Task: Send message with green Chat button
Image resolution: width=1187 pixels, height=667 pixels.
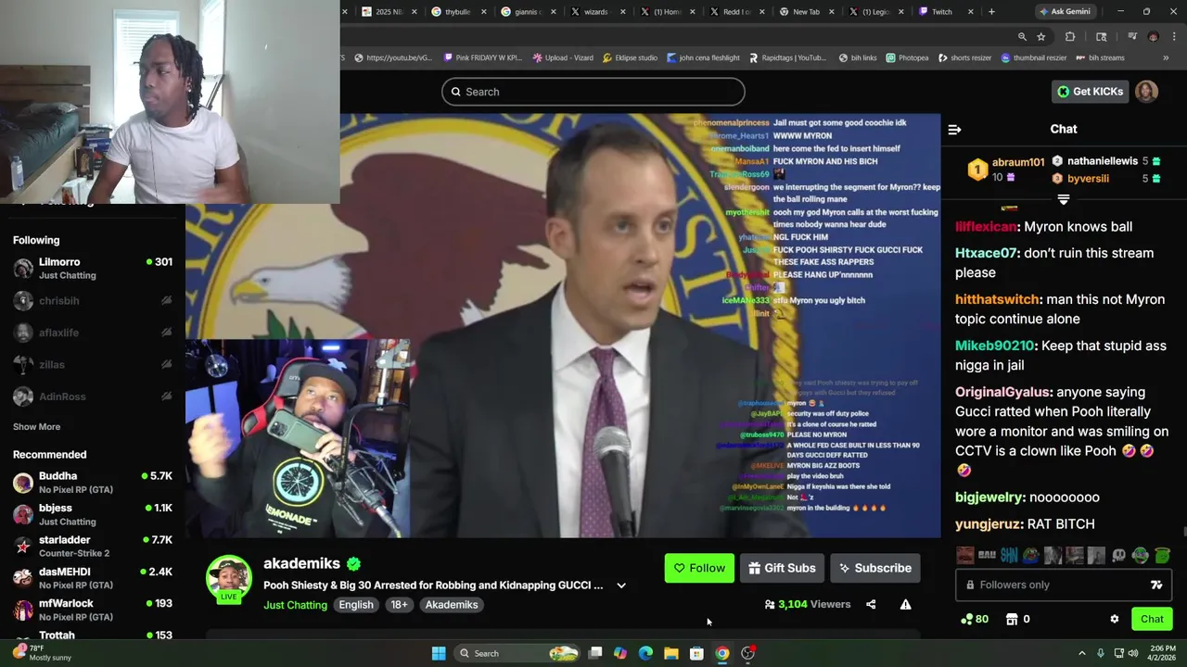Action: (1152, 619)
